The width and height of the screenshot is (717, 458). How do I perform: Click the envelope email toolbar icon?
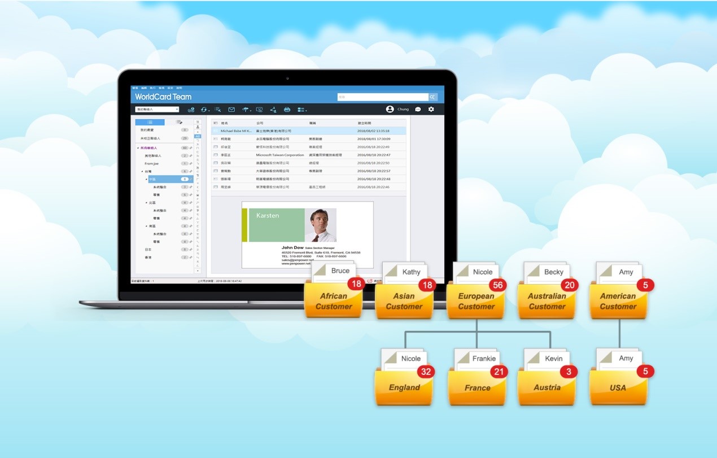tap(231, 110)
